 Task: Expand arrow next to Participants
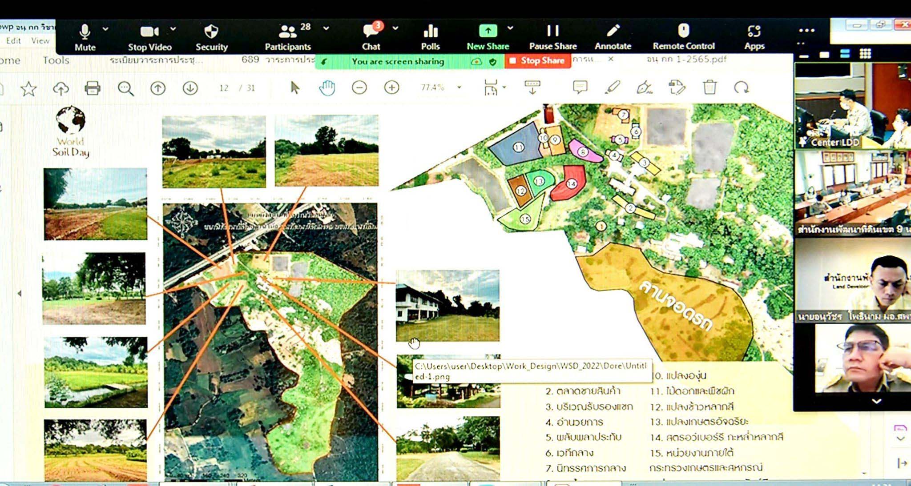[326, 28]
